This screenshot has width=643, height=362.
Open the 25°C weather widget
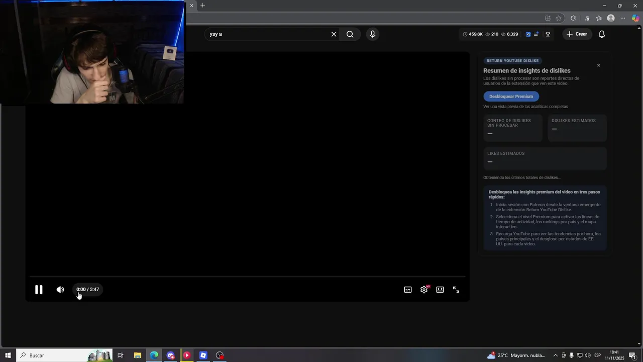tap(516, 355)
